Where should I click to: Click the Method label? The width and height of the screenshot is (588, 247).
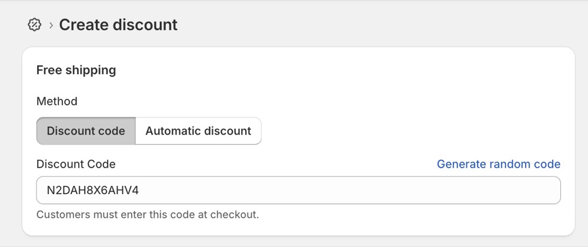pyautogui.click(x=56, y=101)
